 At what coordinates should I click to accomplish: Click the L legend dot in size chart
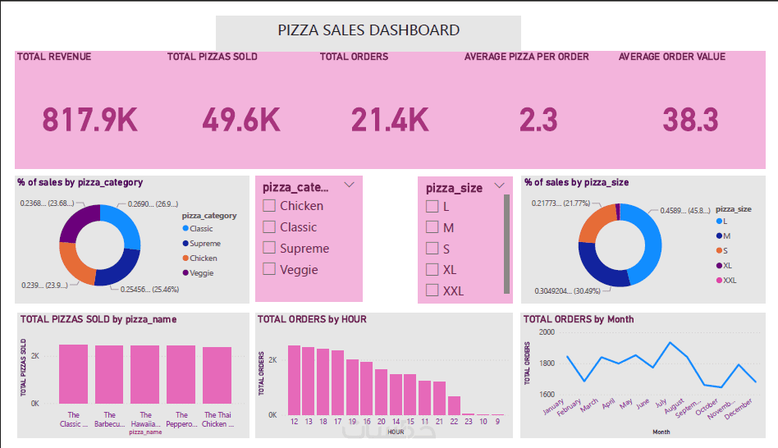(719, 222)
